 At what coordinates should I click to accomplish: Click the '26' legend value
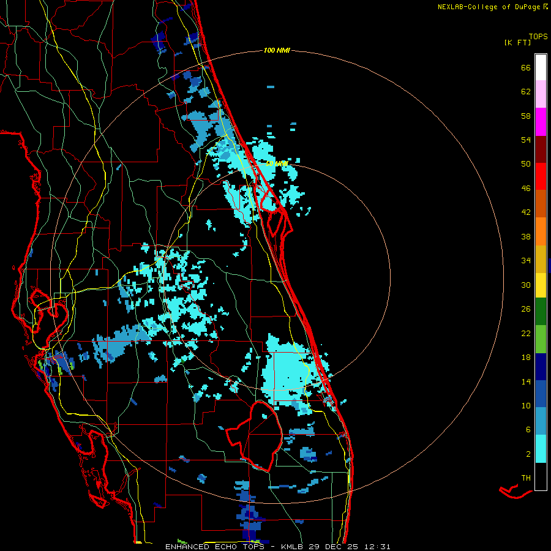point(526,309)
